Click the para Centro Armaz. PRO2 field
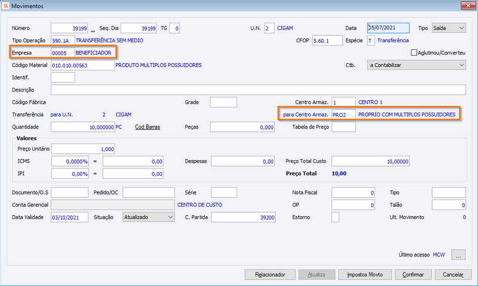Screen dimensions: 478x286 pos(344,115)
